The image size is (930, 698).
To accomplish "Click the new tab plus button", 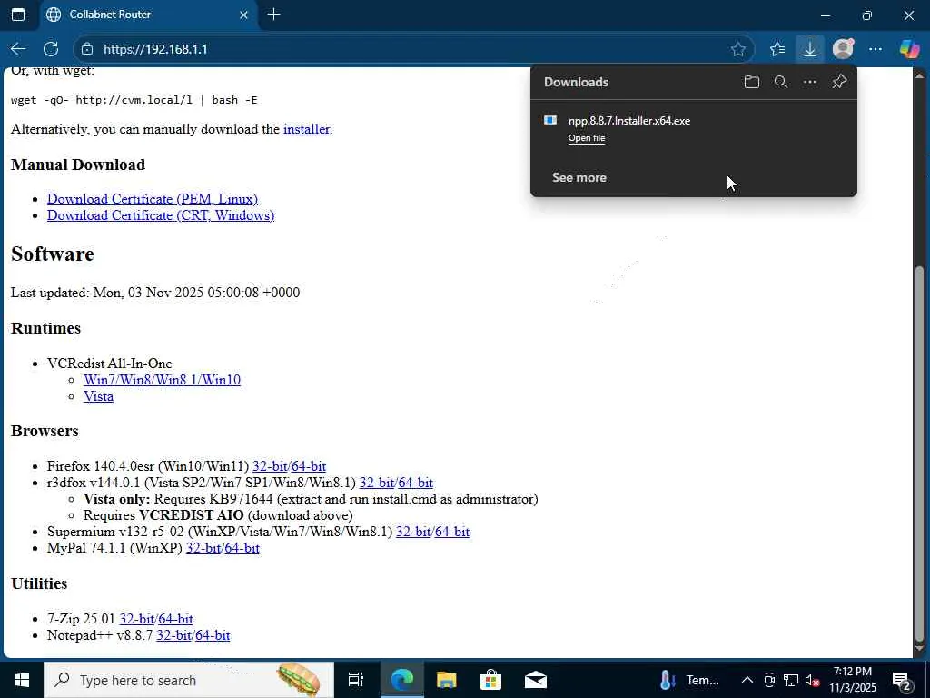I will [273, 15].
